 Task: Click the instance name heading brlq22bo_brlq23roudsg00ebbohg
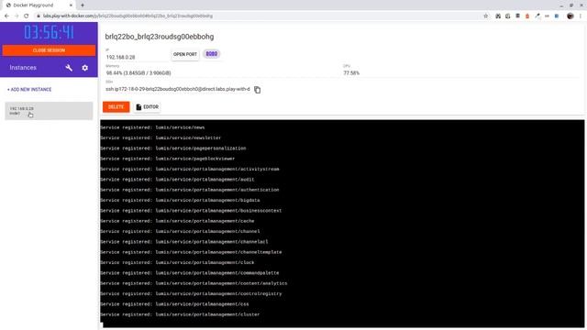coord(160,37)
